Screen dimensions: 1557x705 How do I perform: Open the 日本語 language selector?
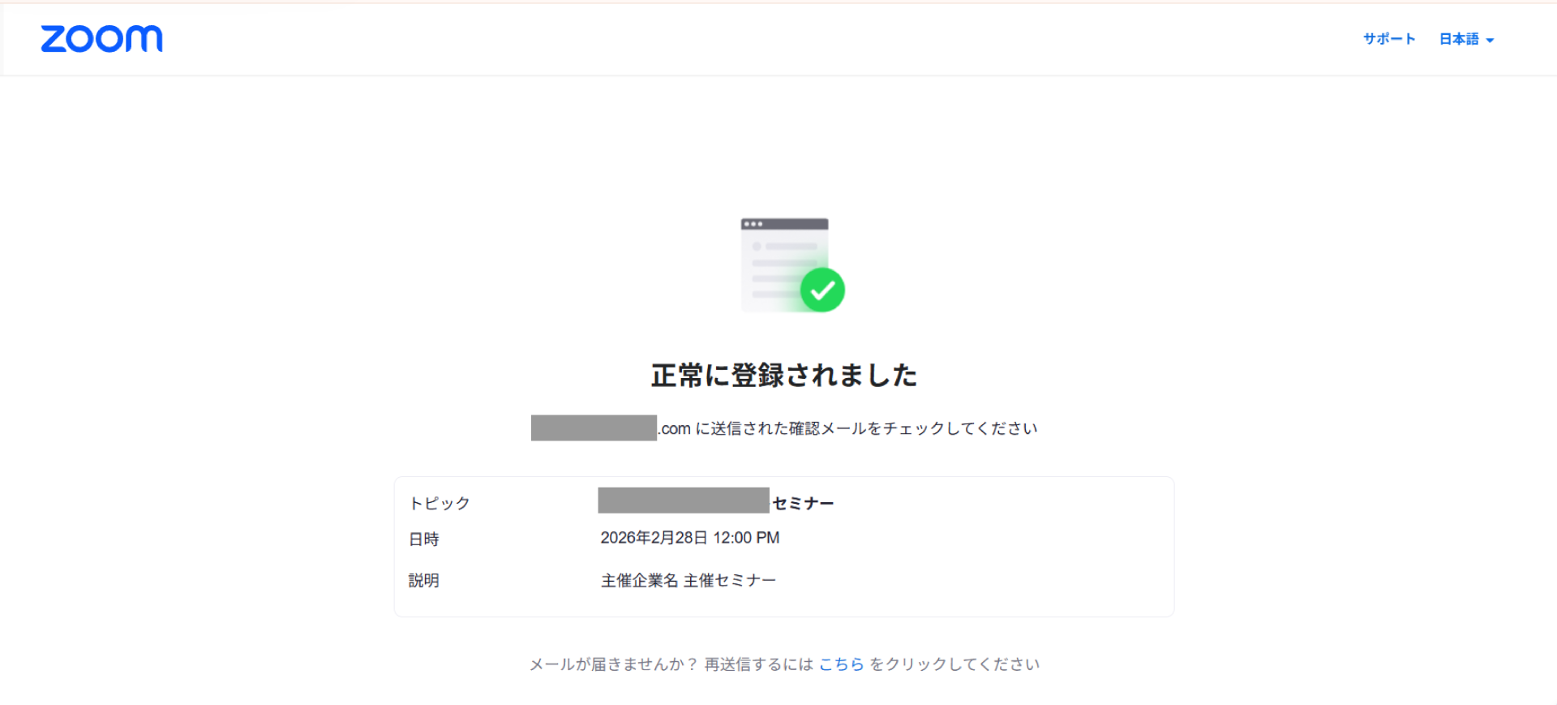(x=1459, y=39)
